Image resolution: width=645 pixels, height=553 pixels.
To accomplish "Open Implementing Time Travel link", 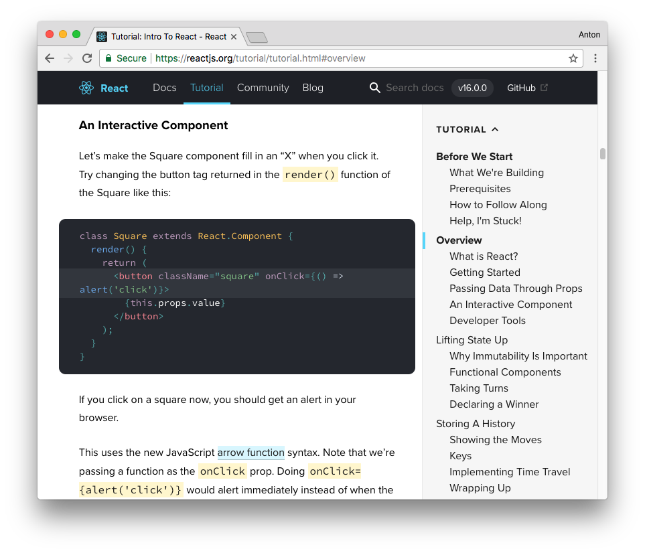I will point(510,471).
